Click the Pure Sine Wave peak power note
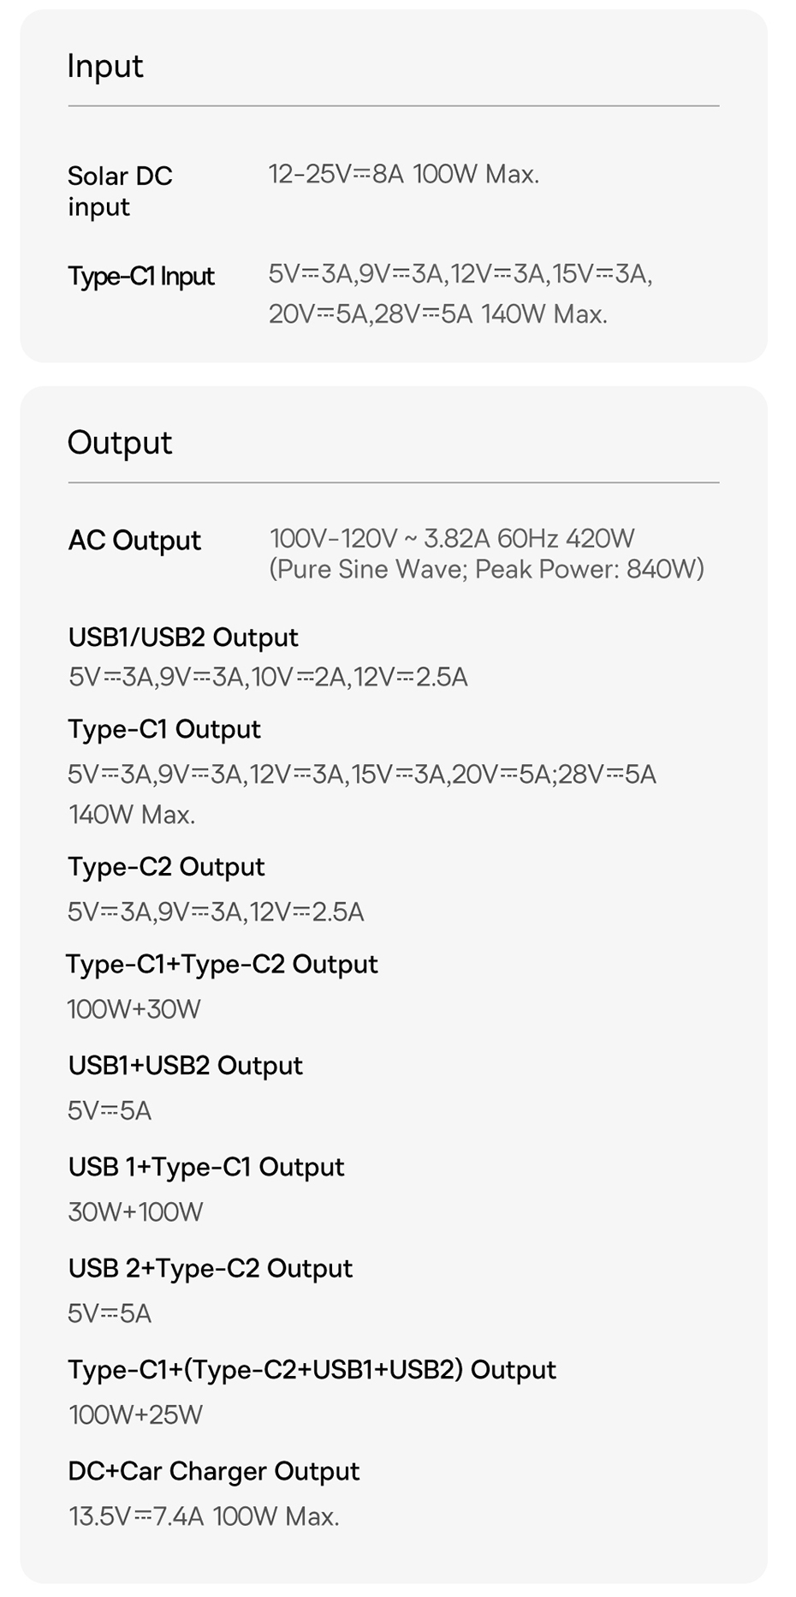796x1597 pixels. pos(487,569)
